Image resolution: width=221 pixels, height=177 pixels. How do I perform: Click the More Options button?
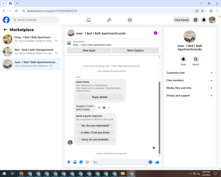(135, 50)
